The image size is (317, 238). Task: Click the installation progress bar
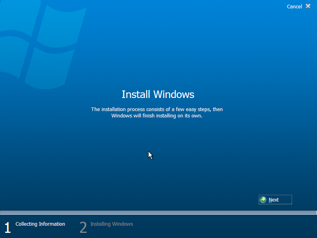point(158,213)
